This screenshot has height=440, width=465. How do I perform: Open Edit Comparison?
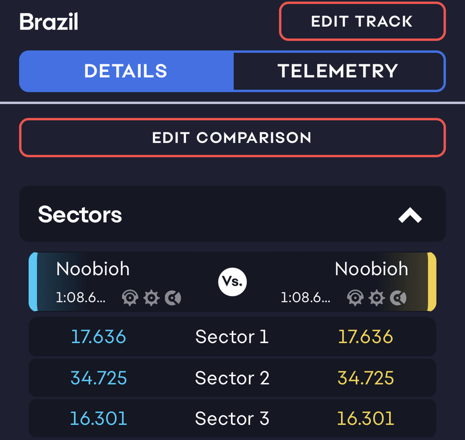tap(232, 138)
